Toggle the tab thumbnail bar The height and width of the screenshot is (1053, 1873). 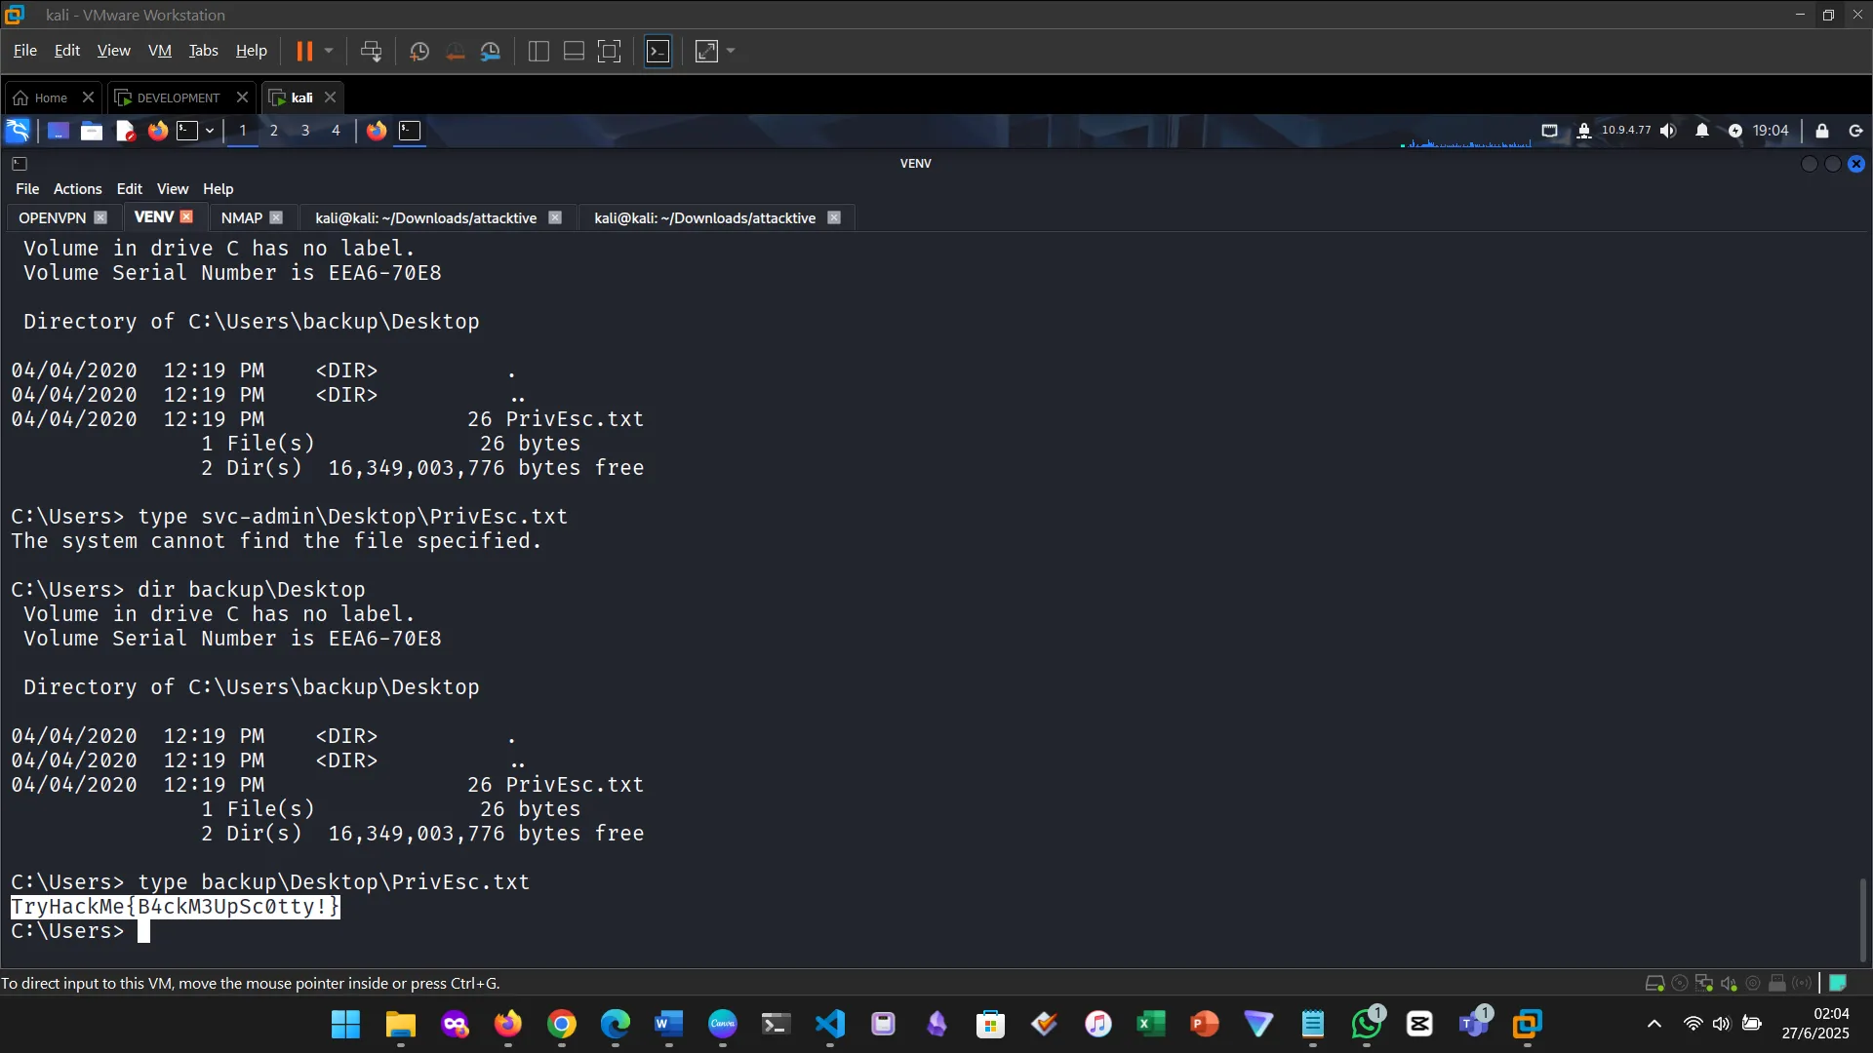(x=573, y=51)
